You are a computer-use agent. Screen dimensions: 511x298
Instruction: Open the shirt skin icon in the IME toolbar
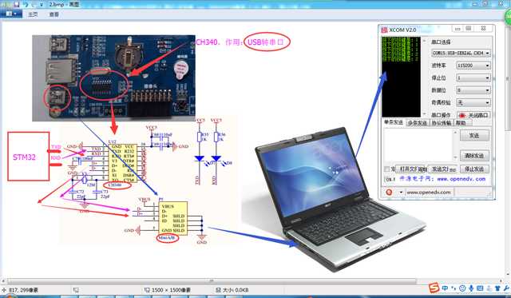(x=497, y=288)
